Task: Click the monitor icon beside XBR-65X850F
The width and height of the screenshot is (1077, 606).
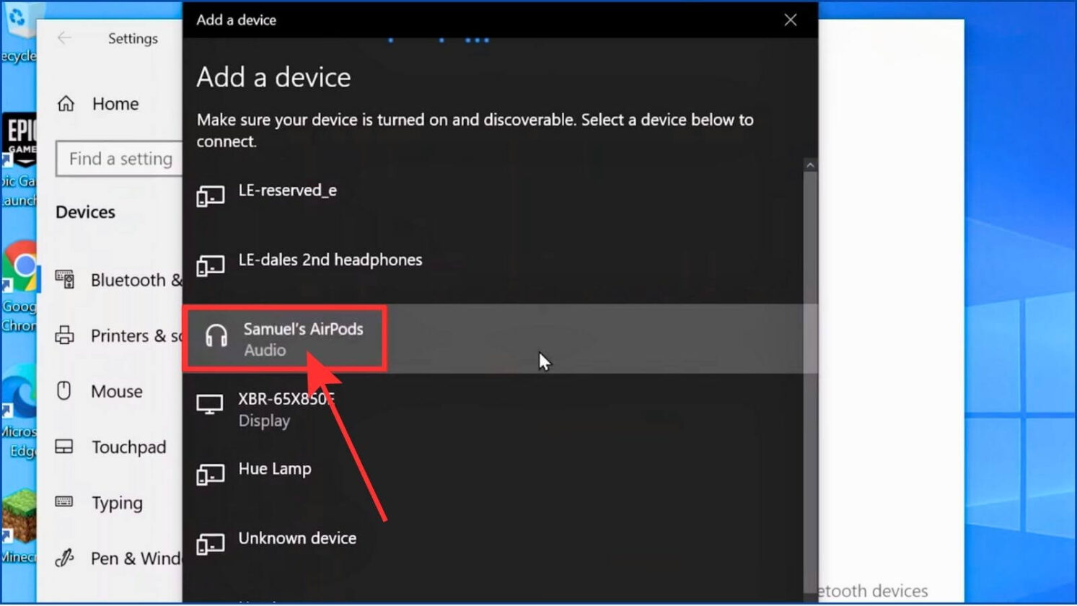Action: [x=210, y=405]
